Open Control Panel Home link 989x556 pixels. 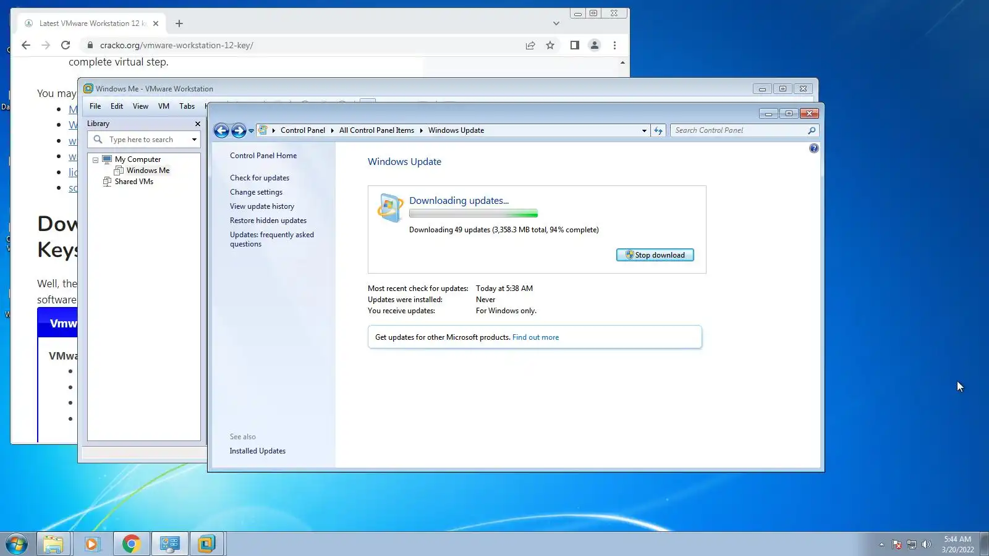click(x=263, y=156)
